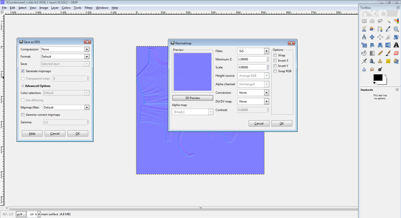
Task: Select the Color Picker eyedropper tool
Action: coord(388,29)
